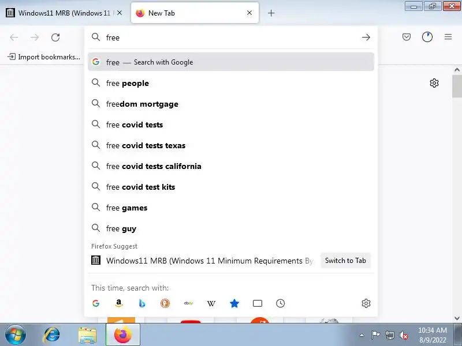Search this time with Amazon icon
The image size is (462, 346).
click(119, 303)
